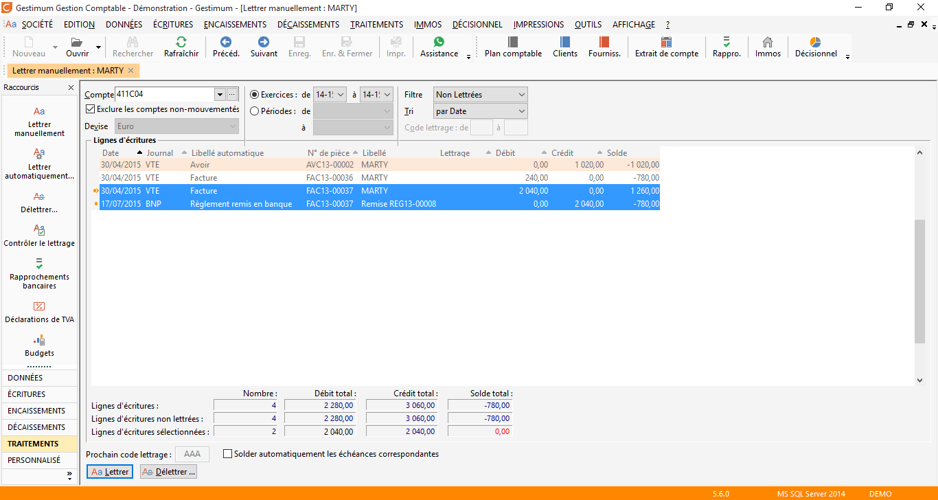The width and height of the screenshot is (938, 500).
Task: Select Délettrer shortcut in sidebar
Action: (x=39, y=203)
